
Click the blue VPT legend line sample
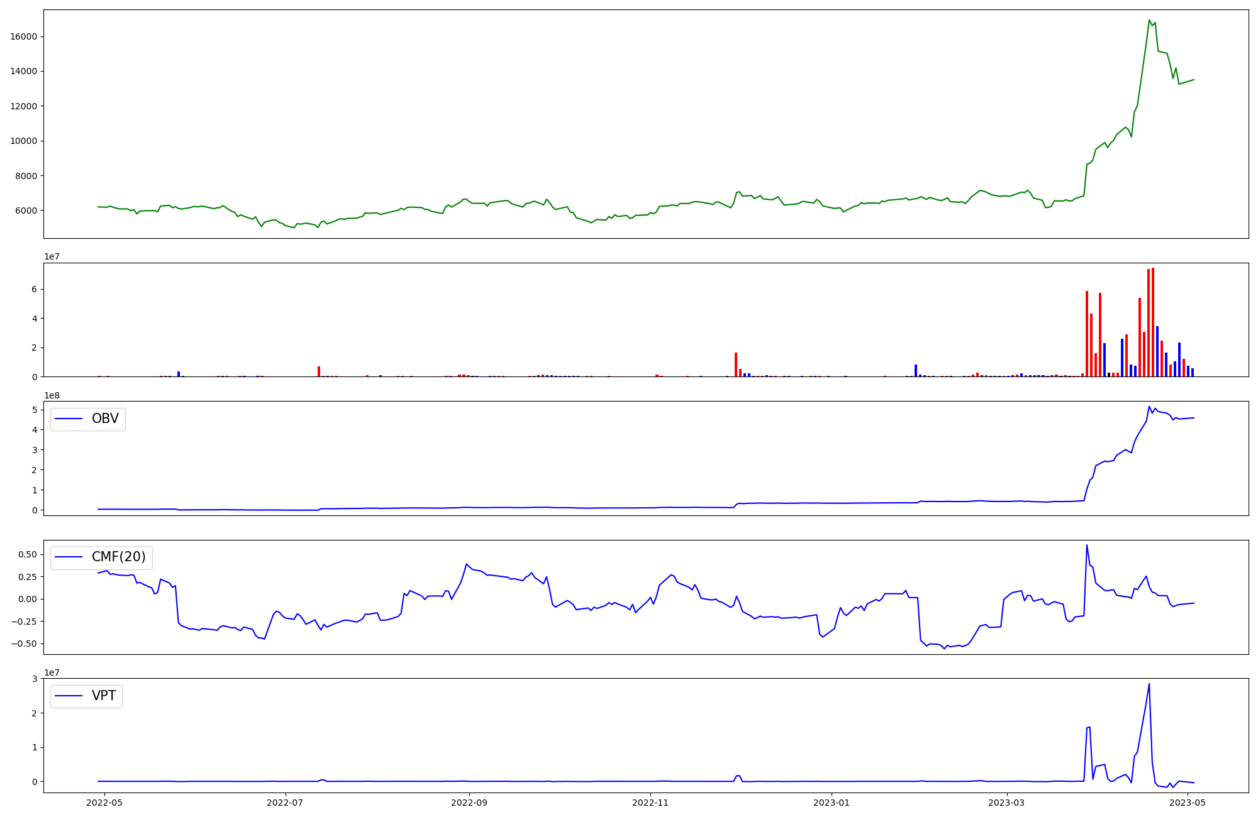[x=69, y=696]
